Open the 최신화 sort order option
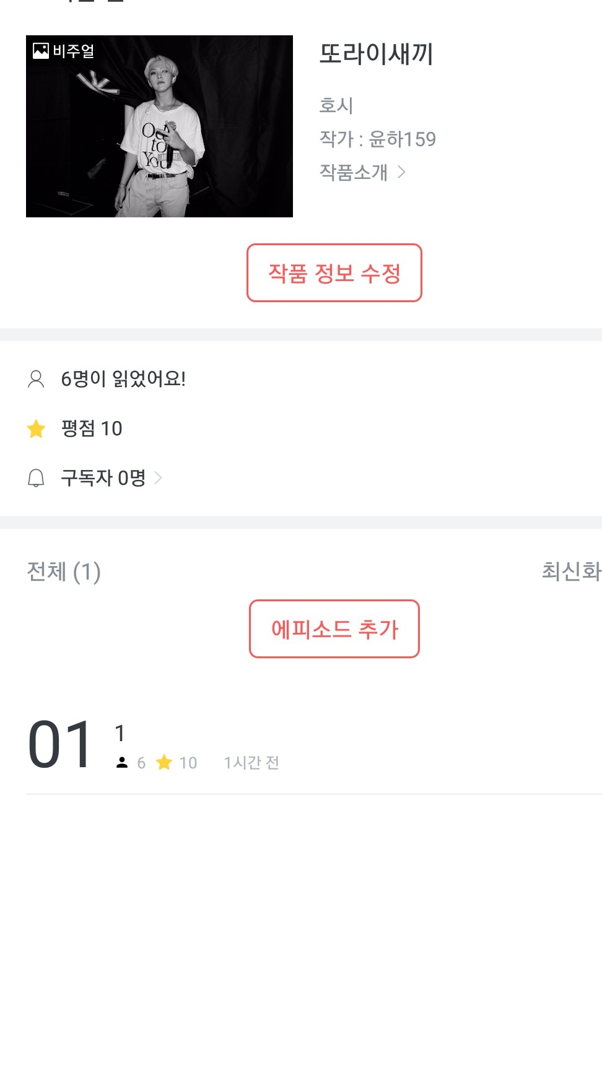This screenshot has width=602, height=1070. (570, 572)
